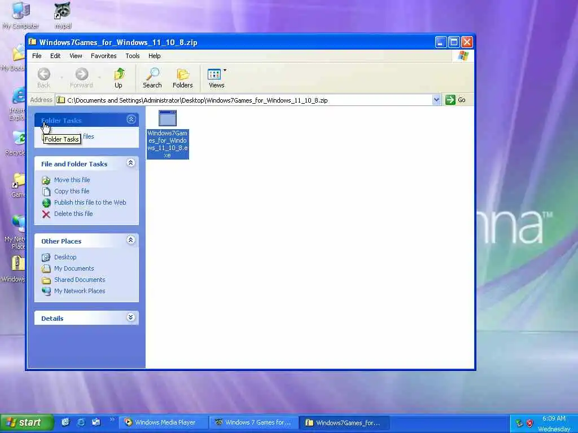The image size is (578, 433).
Task: Maximize the zip folder window
Action: [x=454, y=42]
